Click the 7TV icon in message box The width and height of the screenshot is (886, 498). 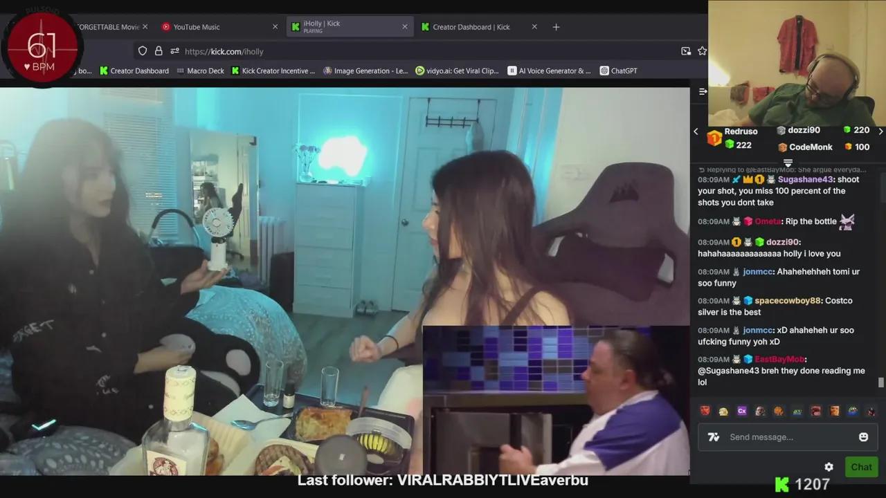[714, 437]
